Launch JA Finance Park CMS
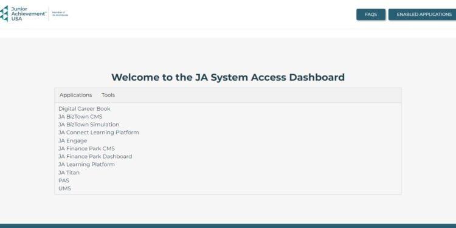 pos(87,148)
